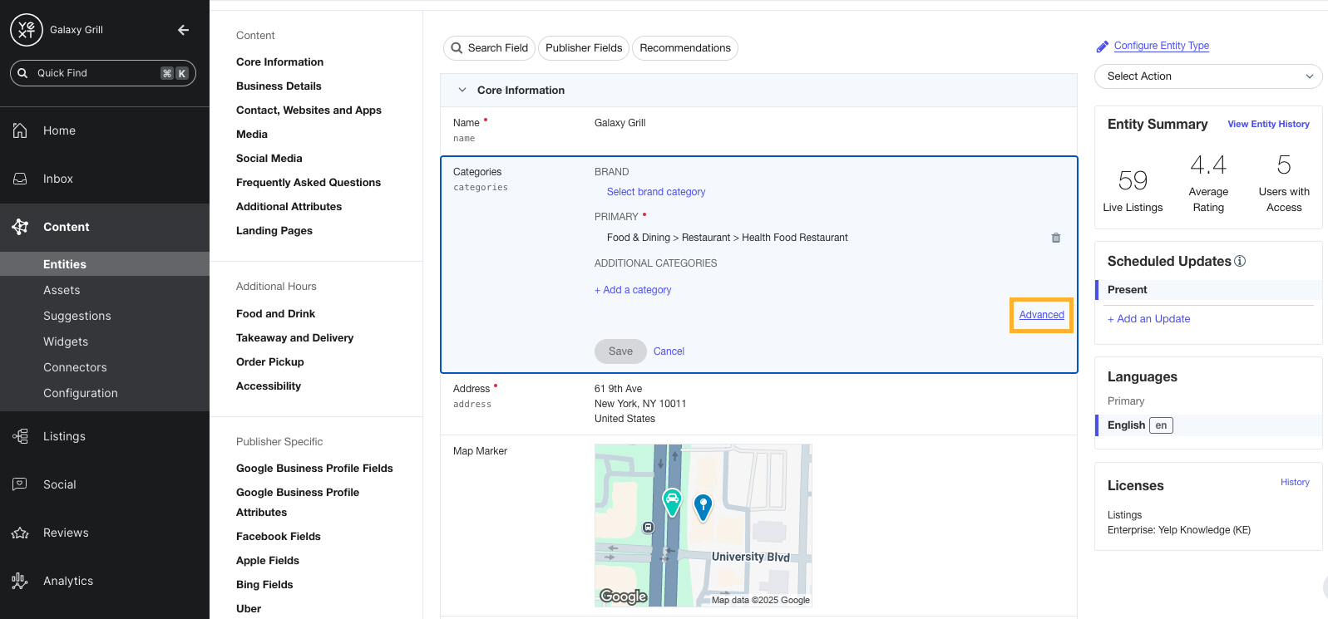Click the Save button
The width and height of the screenshot is (1328, 619).
click(x=620, y=351)
